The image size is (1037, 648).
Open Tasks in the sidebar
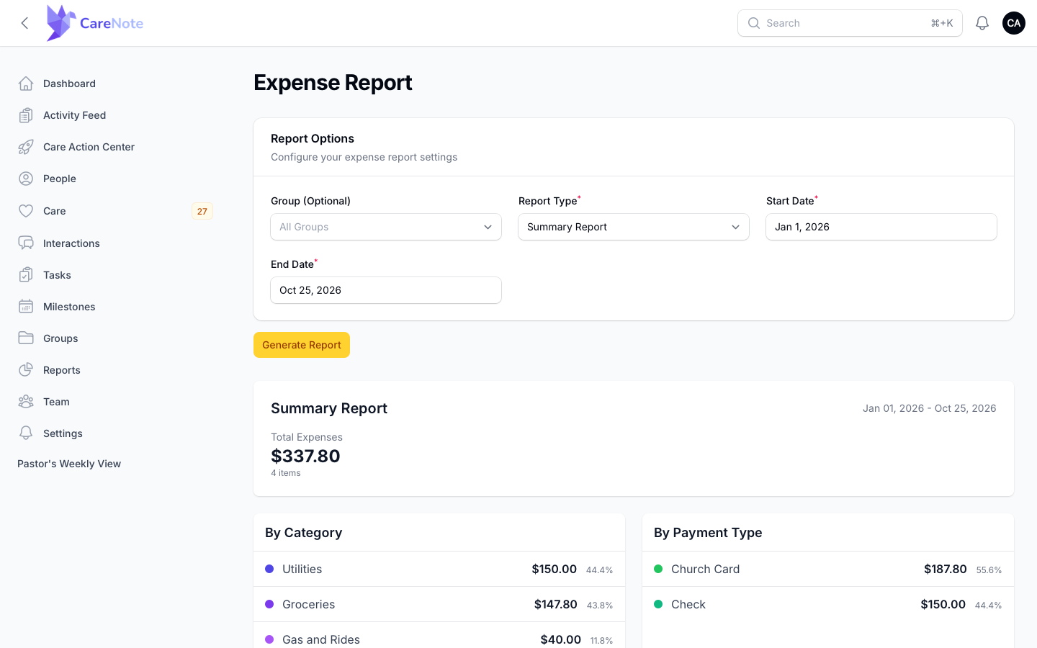[x=115, y=275]
